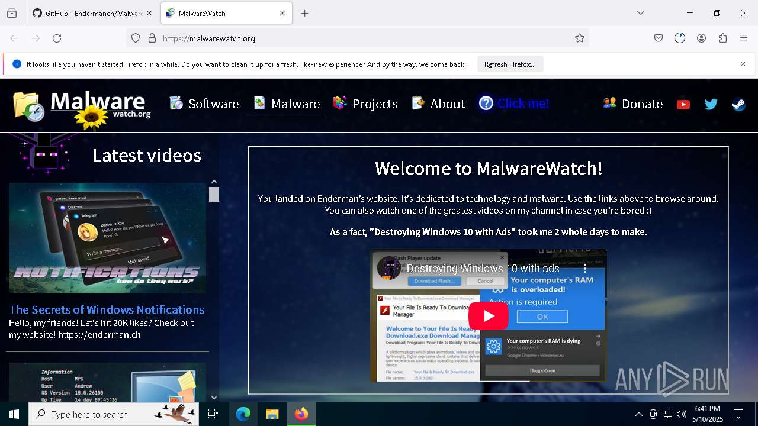
Task: Bookmark this page with the star icon
Action: click(x=580, y=38)
